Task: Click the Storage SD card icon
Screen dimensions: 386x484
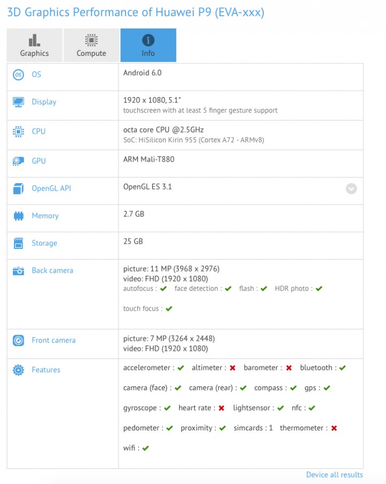Action: pos(19,243)
